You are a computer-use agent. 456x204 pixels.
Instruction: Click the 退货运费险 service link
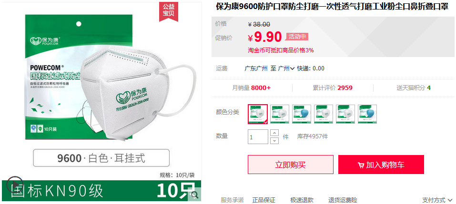coord(343,200)
